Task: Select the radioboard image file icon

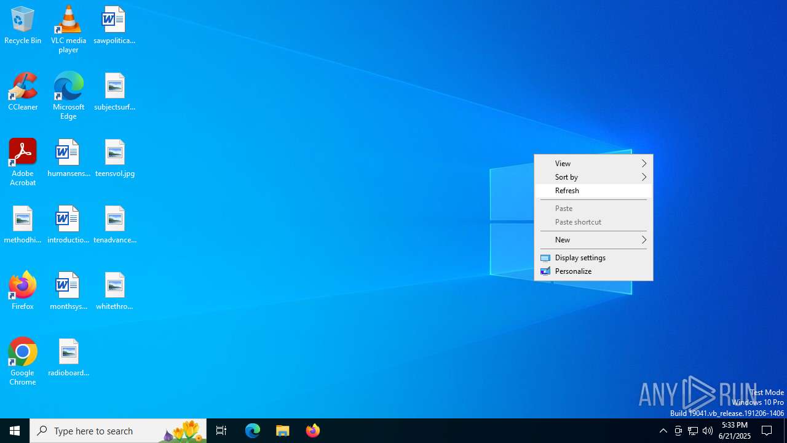Action: [x=68, y=357]
